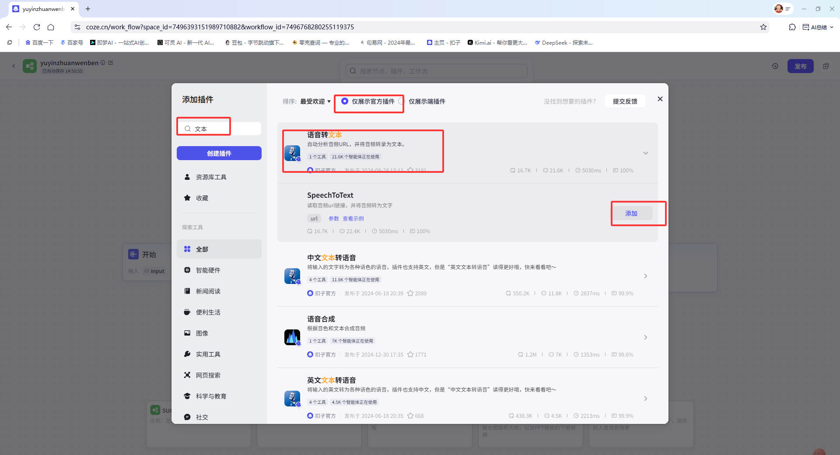Open the workflow history clock icon
This screenshot has width=840, height=455.
click(775, 66)
